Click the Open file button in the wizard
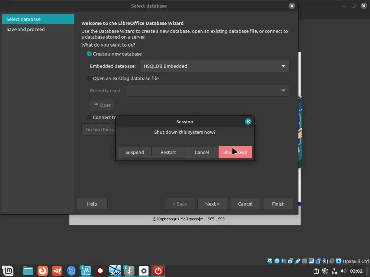The height and width of the screenshot is (277, 370). click(x=102, y=105)
